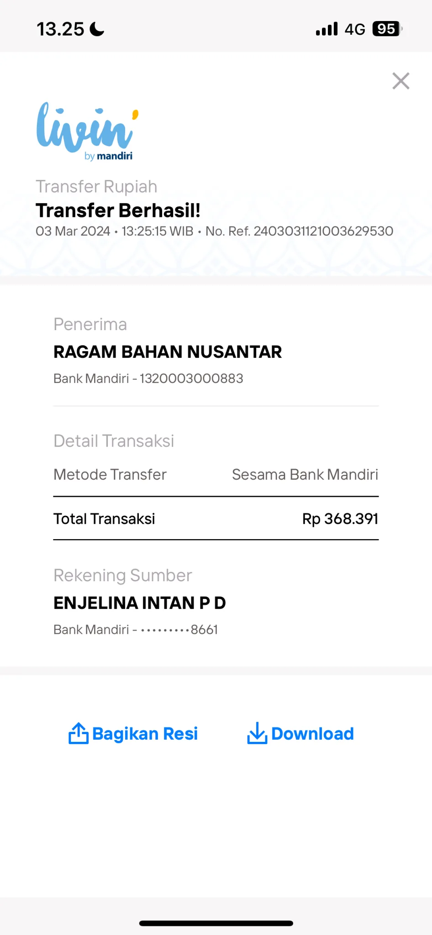The width and height of the screenshot is (432, 935).
Task: Tap the moon focus mode icon
Action: click(x=97, y=29)
